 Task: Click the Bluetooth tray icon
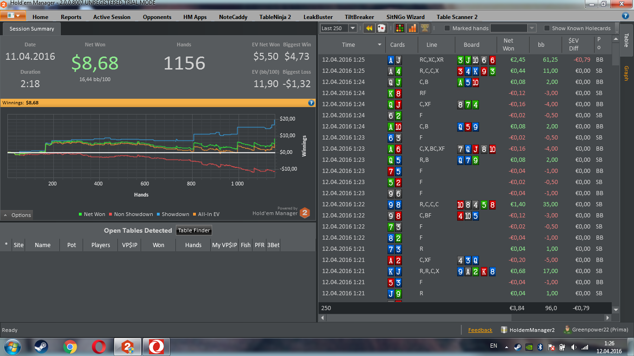tap(540, 347)
